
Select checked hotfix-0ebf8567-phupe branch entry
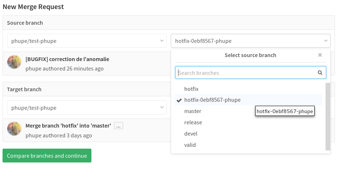(x=248, y=100)
